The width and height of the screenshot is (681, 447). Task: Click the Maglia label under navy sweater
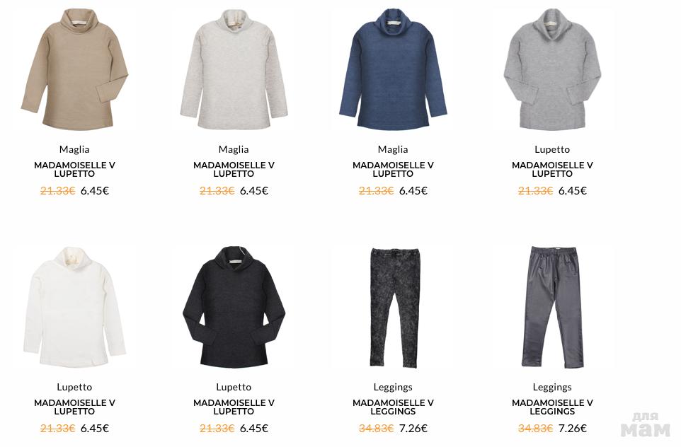393,149
